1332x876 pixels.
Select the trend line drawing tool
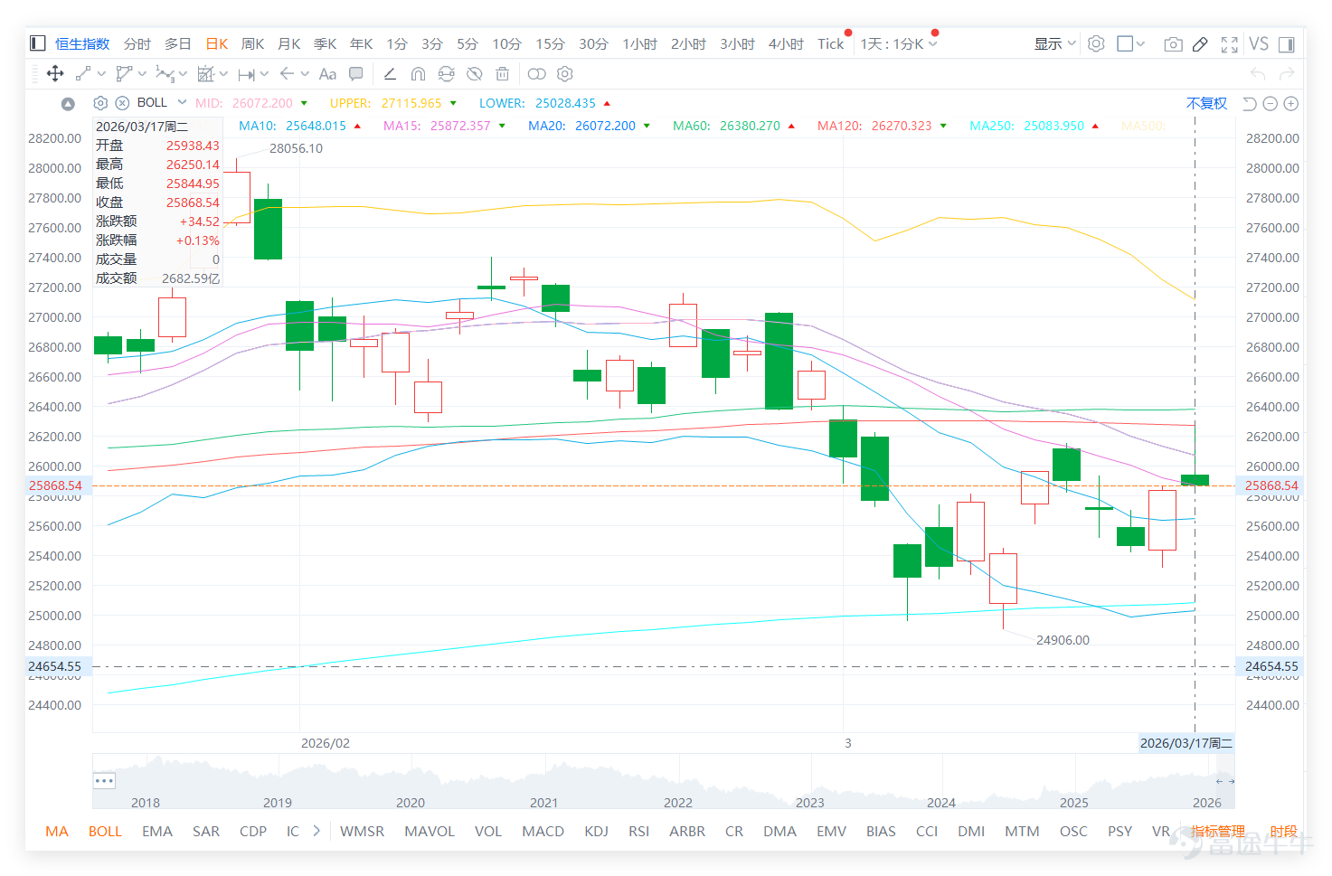83,74
